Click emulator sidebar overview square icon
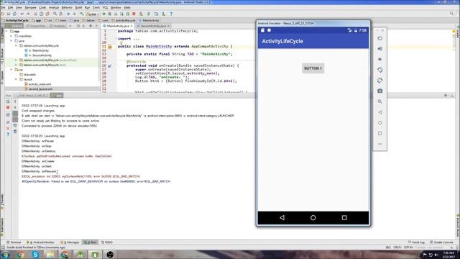The image size is (460, 259). pyautogui.click(x=380, y=133)
